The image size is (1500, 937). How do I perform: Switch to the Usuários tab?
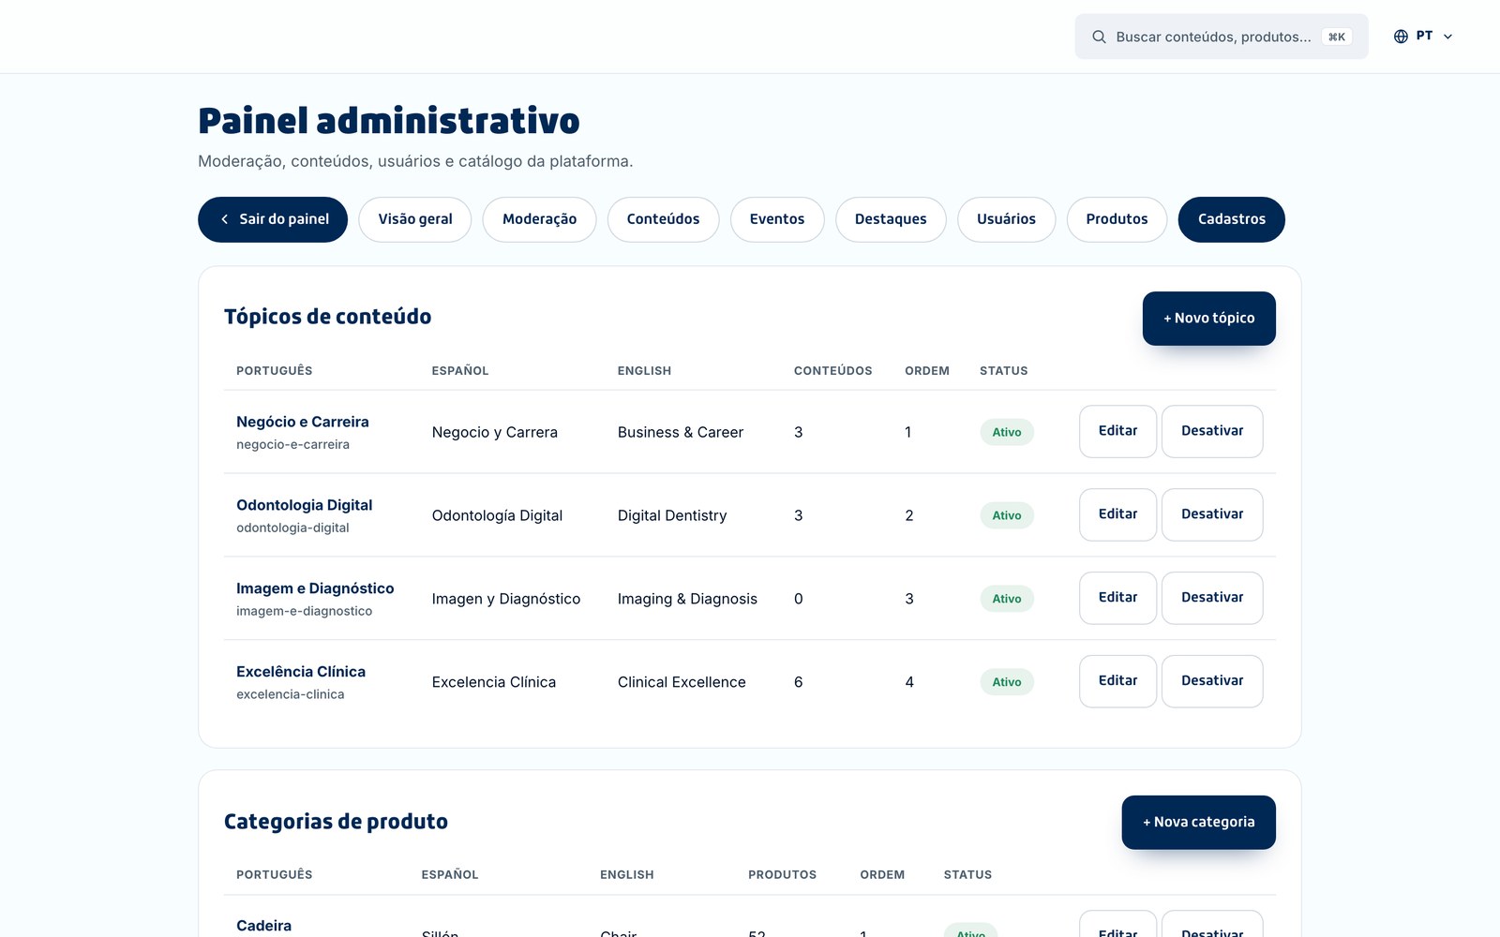pyautogui.click(x=1006, y=219)
